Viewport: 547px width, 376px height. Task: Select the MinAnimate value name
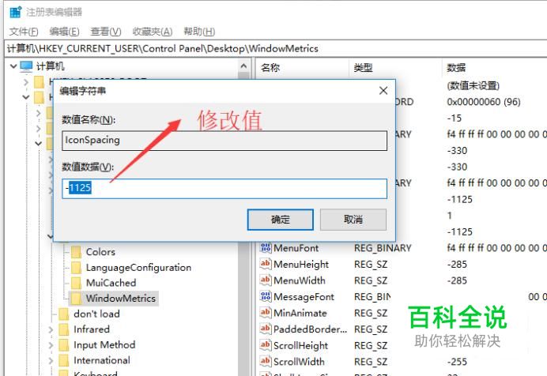tap(300, 314)
